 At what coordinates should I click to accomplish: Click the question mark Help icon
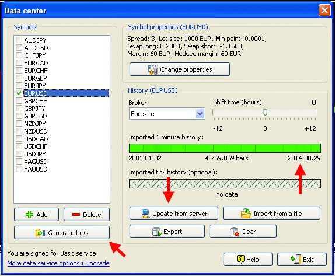tap(240, 259)
